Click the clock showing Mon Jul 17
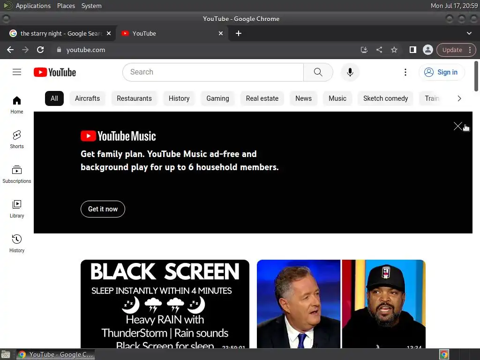The height and width of the screenshot is (360, 480). pos(454,6)
